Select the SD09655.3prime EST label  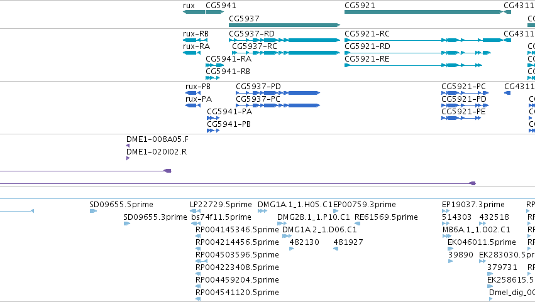155,217
